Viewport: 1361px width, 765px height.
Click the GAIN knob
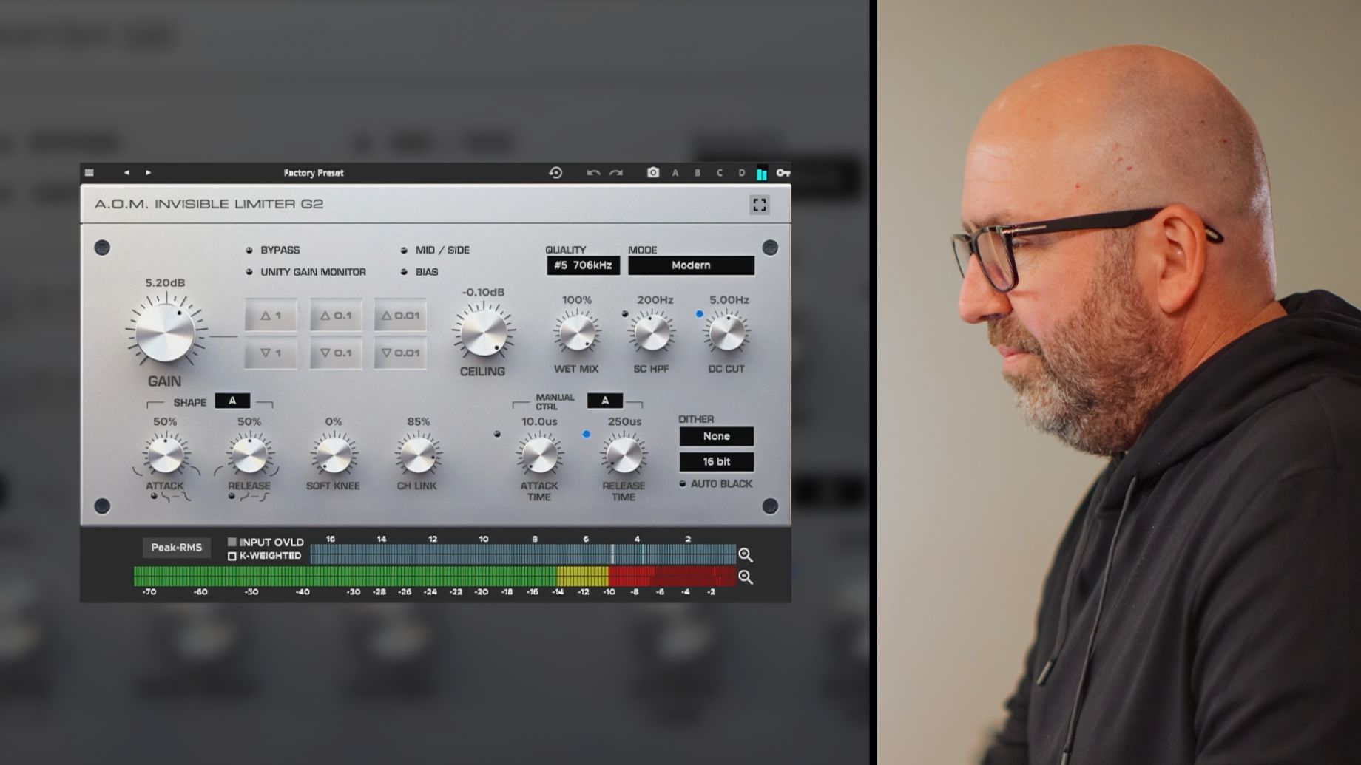pos(166,332)
